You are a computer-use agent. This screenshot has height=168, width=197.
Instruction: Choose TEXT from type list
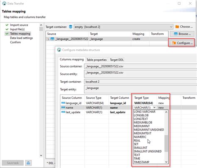click(x=137, y=155)
